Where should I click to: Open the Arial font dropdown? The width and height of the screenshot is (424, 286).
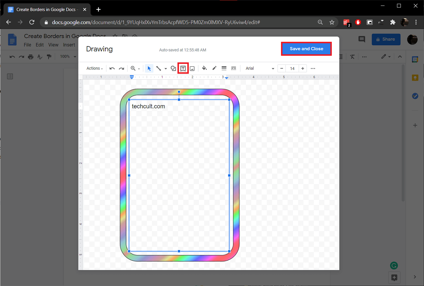click(x=260, y=68)
